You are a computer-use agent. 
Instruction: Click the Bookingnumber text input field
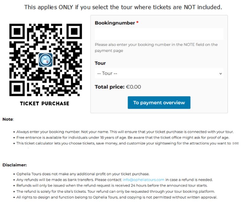pyautogui.click(x=159, y=34)
